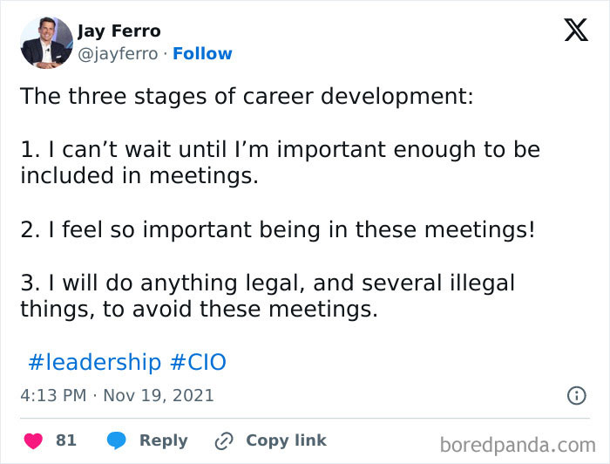Open the Jay Ferro display name
610x464 pixels.
(x=119, y=31)
